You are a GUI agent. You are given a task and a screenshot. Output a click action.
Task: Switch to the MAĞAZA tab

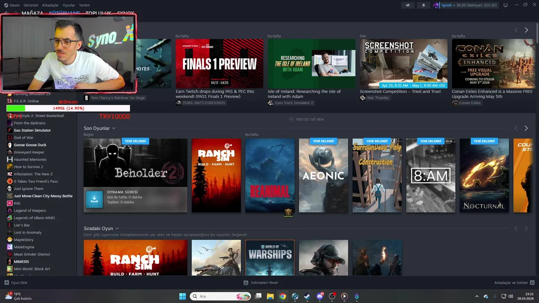(32, 13)
